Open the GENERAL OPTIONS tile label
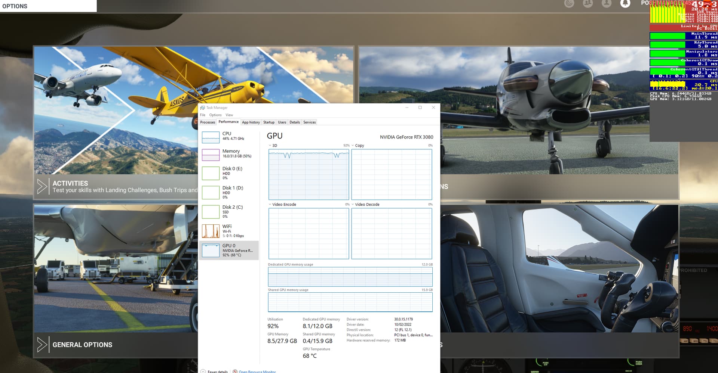Viewport: 718px width, 373px height. 82,345
